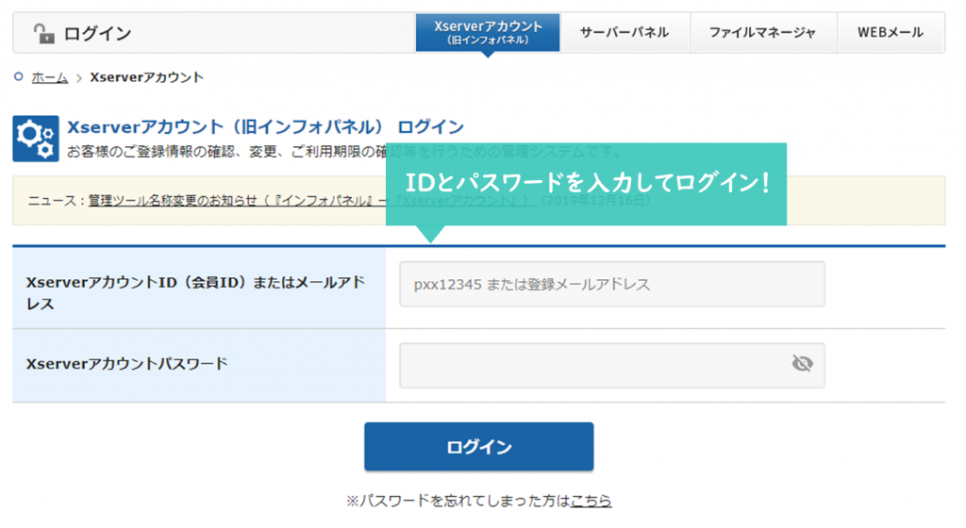Click the padlock login icon

43,33
